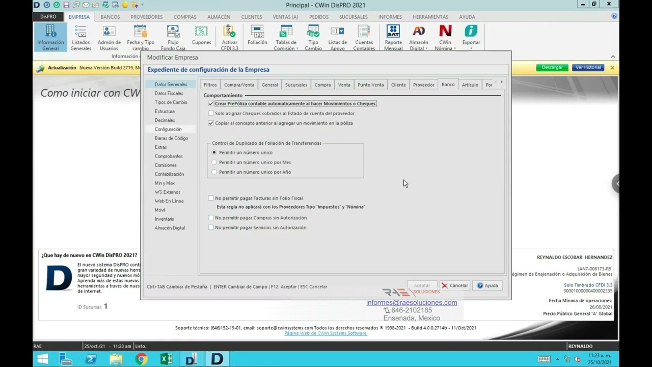This screenshot has width=652, height=367.
Task: Click the Cancelar button
Action: coord(454,285)
